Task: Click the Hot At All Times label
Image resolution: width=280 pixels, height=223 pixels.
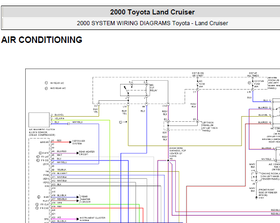Action: [253, 74]
